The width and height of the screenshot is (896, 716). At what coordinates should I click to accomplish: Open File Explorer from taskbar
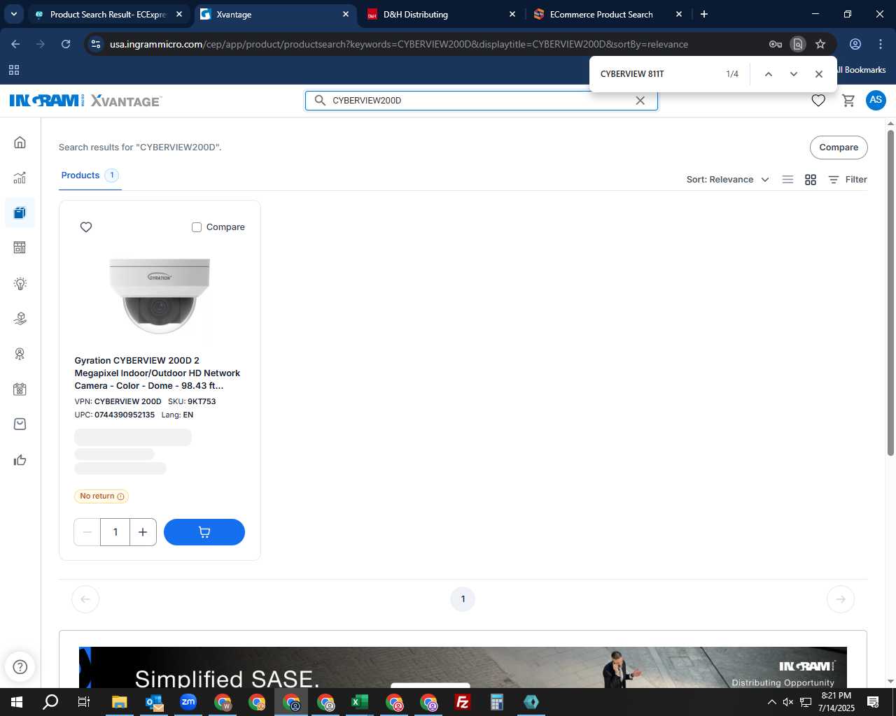[x=119, y=702]
